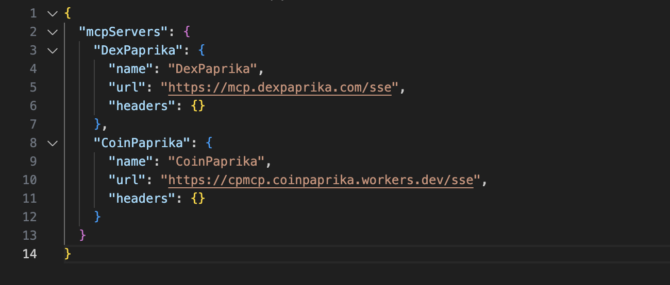Click line number 10 in the gutter
Viewport: 670px width, 285px height.
tap(29, 180)
